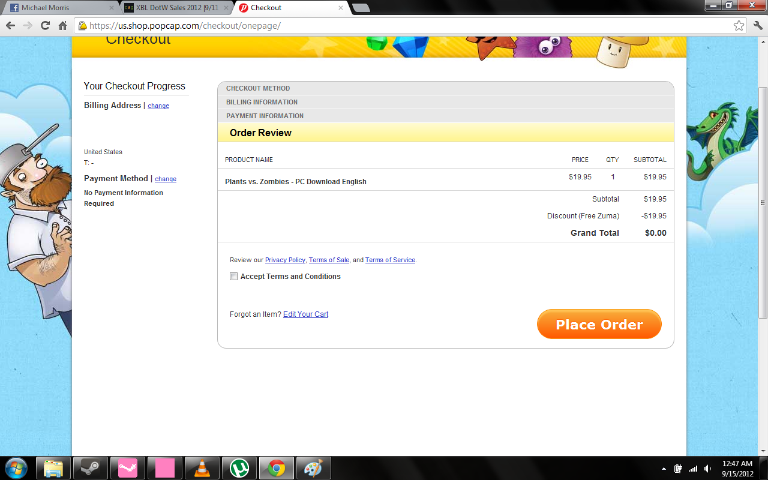
Task: Click the Place Order button
Action: (599, 324)
